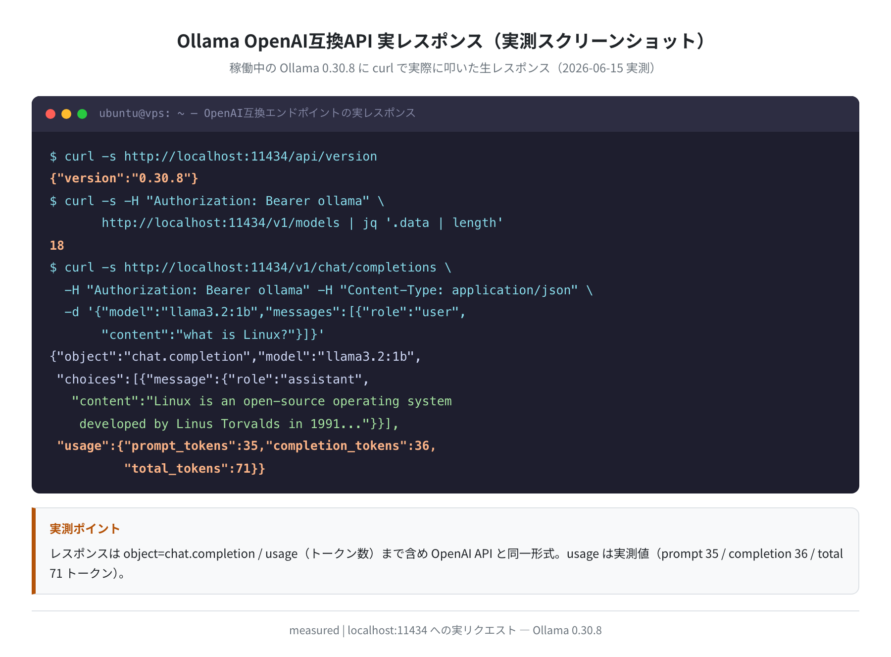891x657 pixels.
Task: Click the line "total_tokens":71}}
Action: (x=195, y=469)
